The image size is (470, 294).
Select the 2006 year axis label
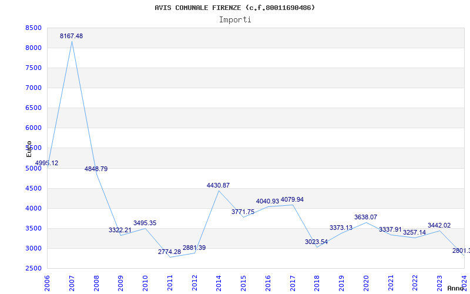47,283
